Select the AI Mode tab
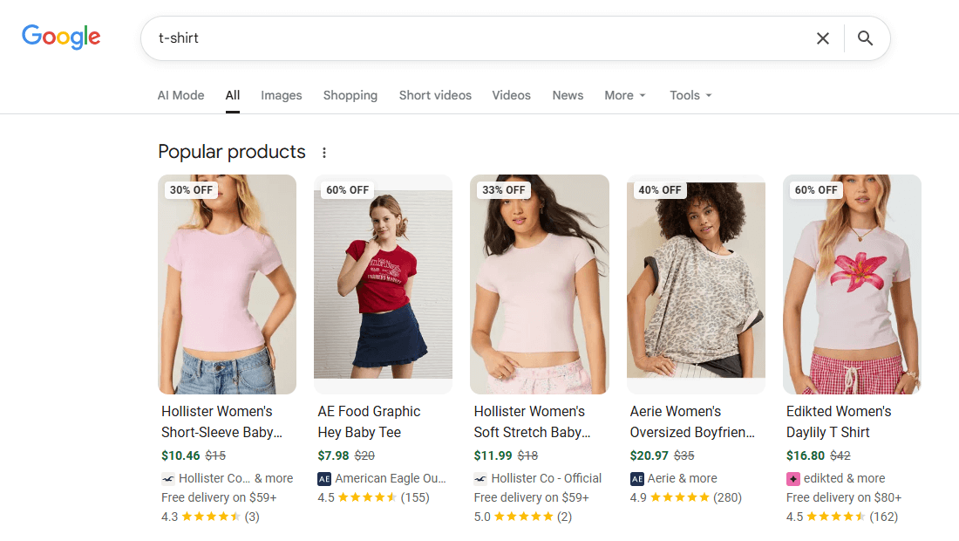959x541 pixels. [x=180, y=95]
